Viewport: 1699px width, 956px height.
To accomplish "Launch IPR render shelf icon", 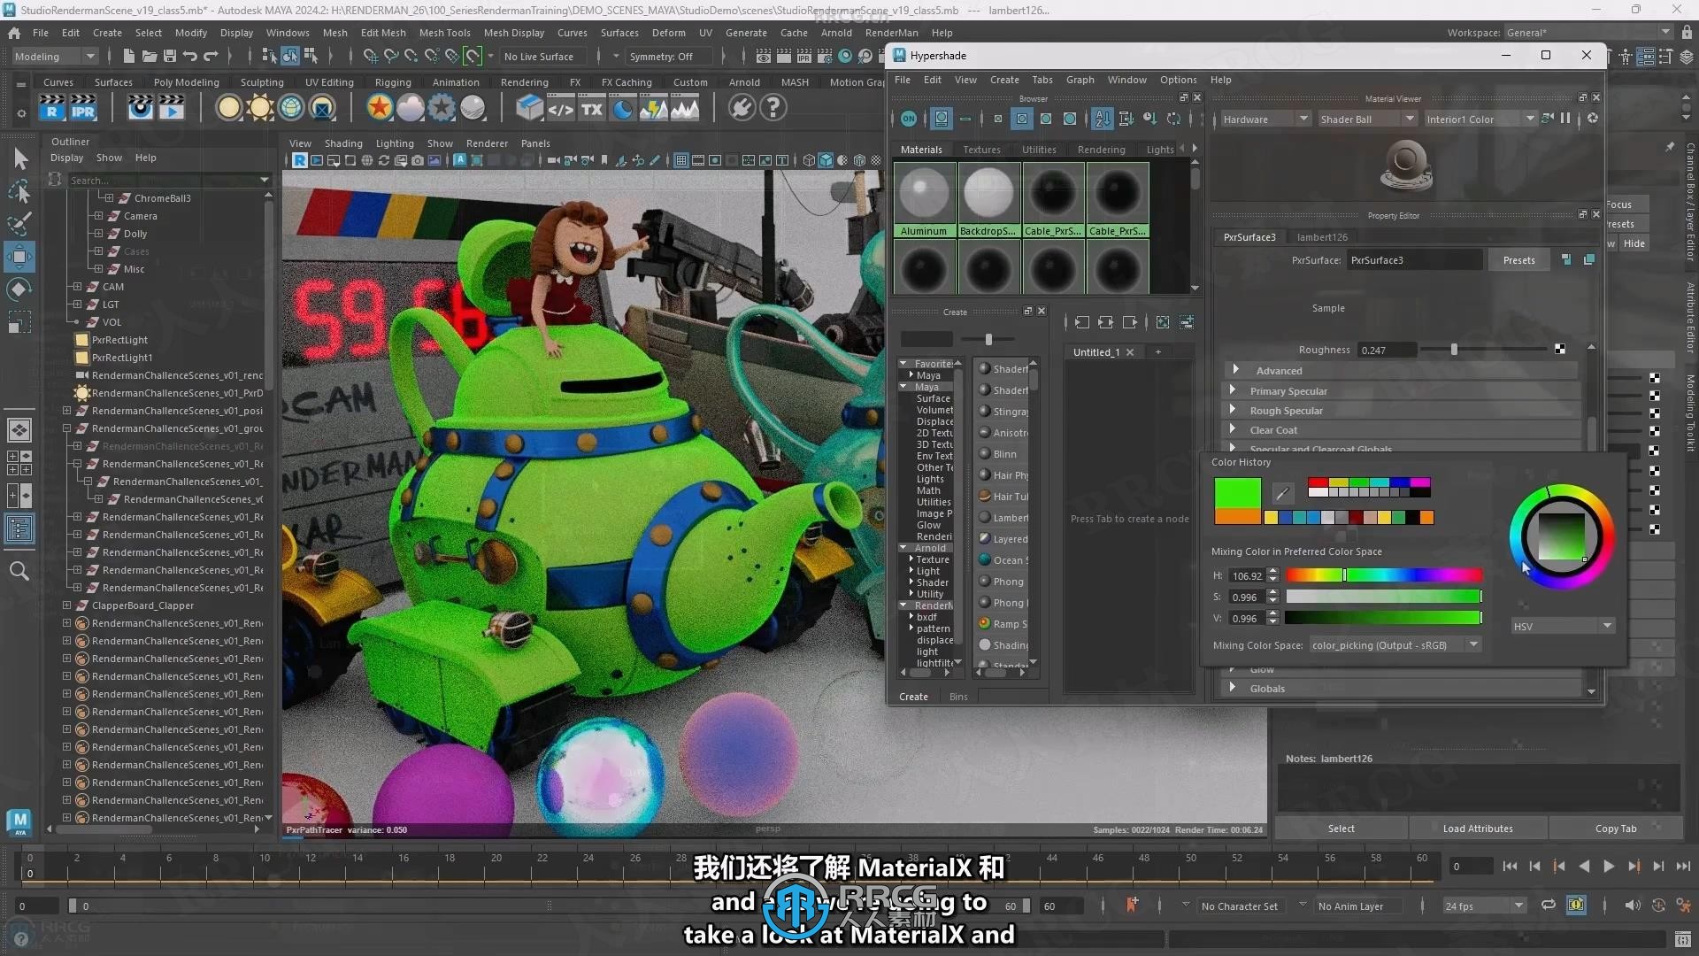I will 82,107.
